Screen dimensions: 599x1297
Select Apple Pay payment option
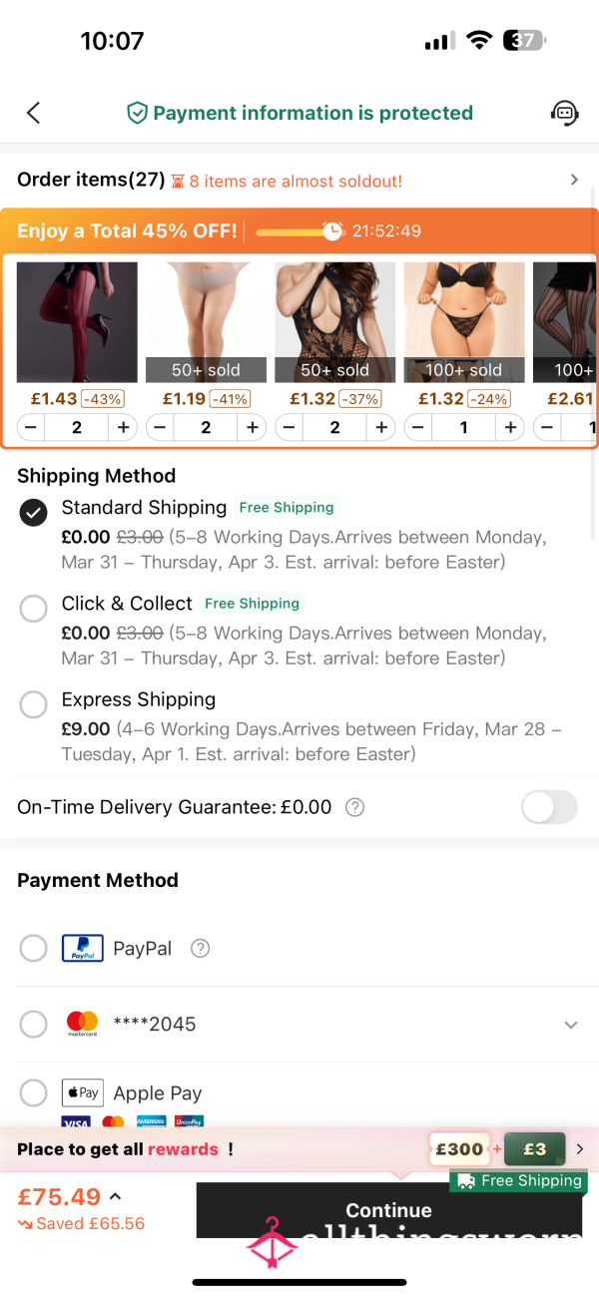pos(33,1092)
